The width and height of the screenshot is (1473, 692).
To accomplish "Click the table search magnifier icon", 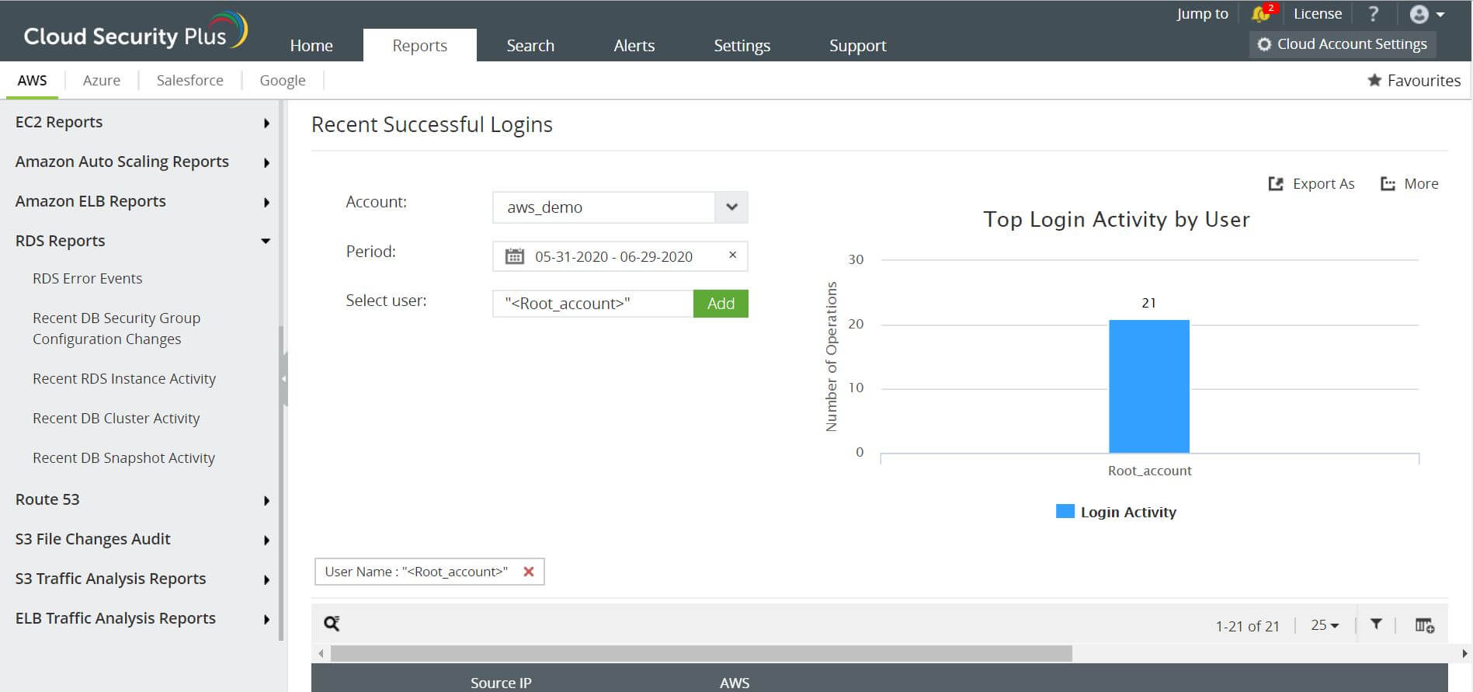I will 332,623.
